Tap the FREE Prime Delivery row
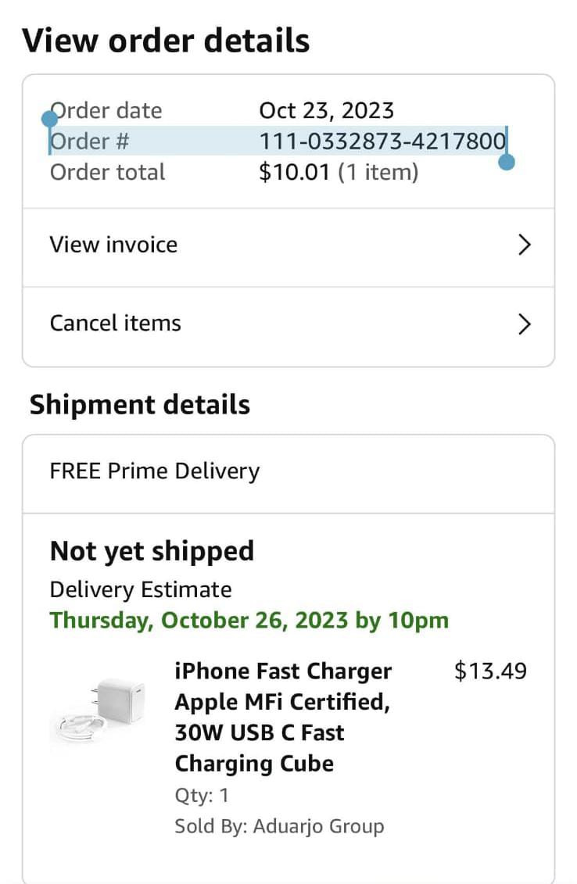 (x=155, y=471)
